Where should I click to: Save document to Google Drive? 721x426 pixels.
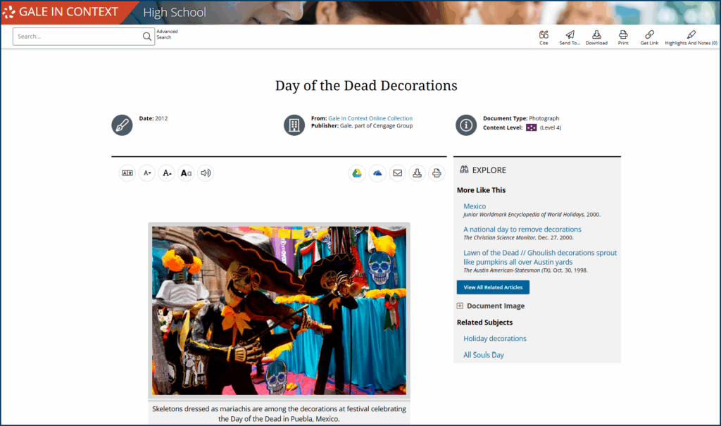(x=357, y=173)
